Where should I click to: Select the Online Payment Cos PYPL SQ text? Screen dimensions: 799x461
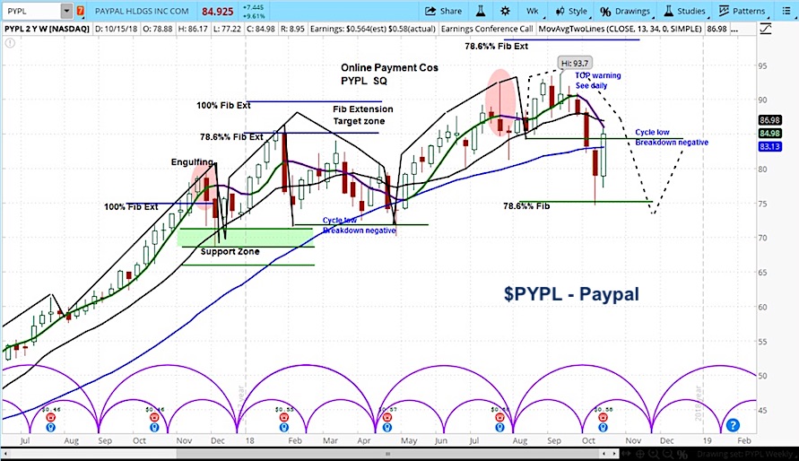(x=389, y=74)
